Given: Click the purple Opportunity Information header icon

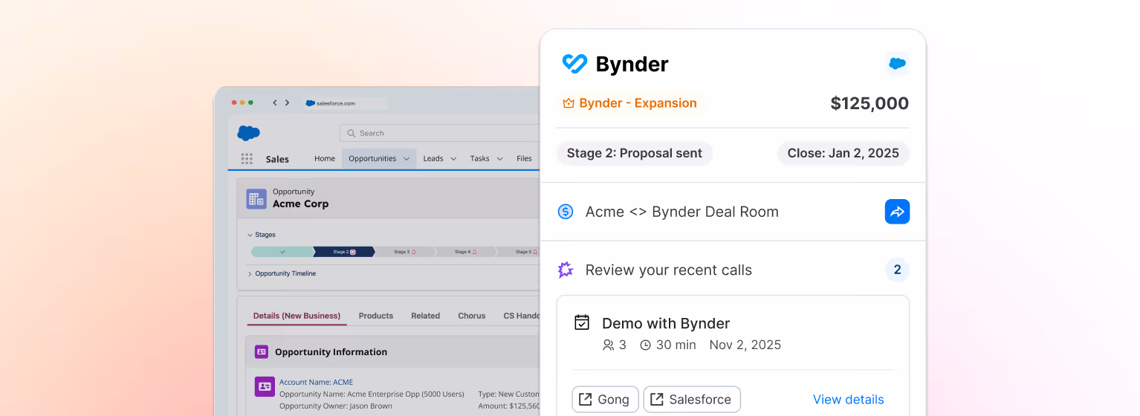Looking at the screenshot, I should [262, 352].
